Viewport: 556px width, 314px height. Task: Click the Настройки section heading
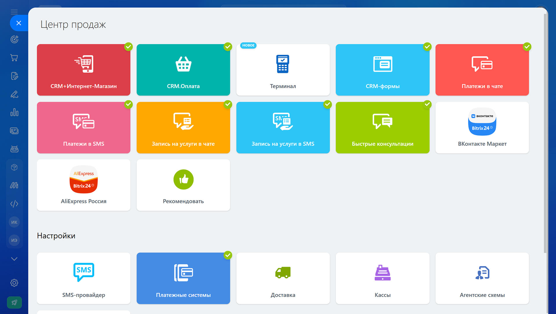[56, 236]
